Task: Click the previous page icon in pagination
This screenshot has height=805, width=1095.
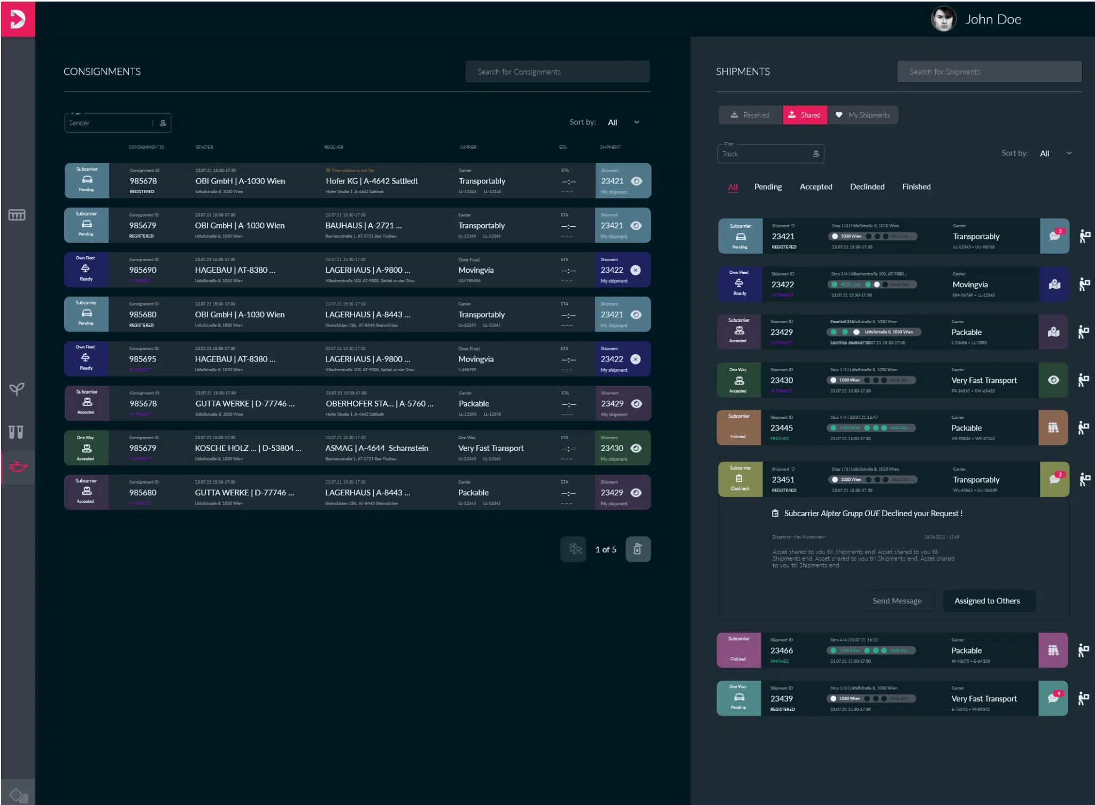Action: point(574,549)
